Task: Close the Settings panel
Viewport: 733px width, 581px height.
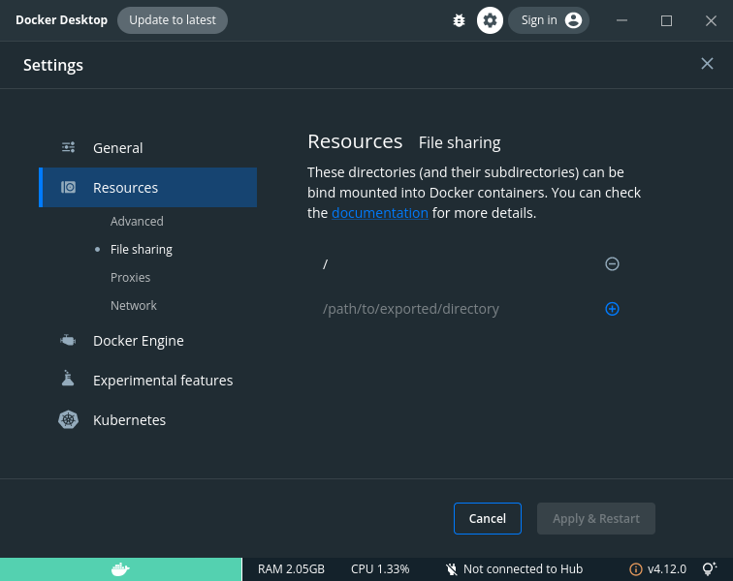Action: click(x=707, y=64)
